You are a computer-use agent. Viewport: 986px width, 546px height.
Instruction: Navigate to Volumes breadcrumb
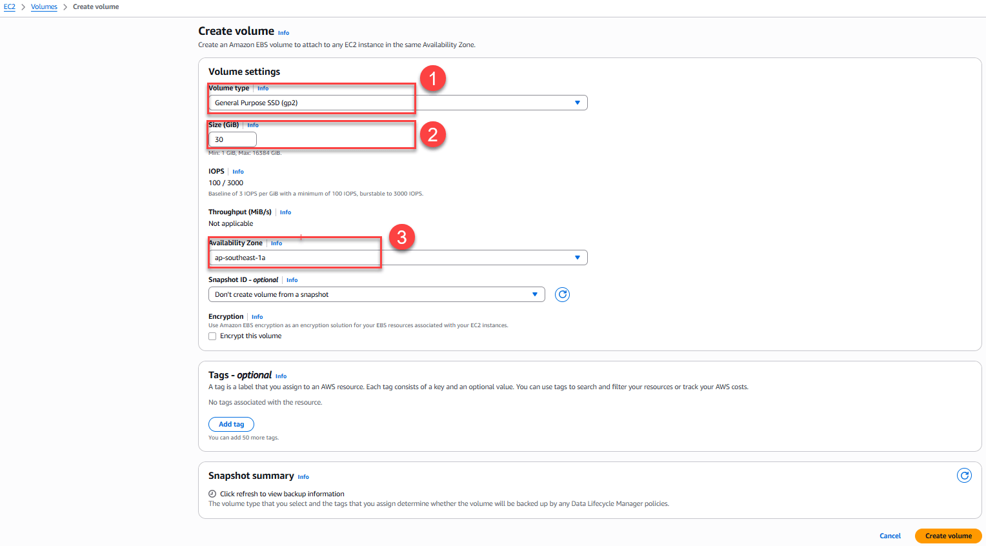44,6
